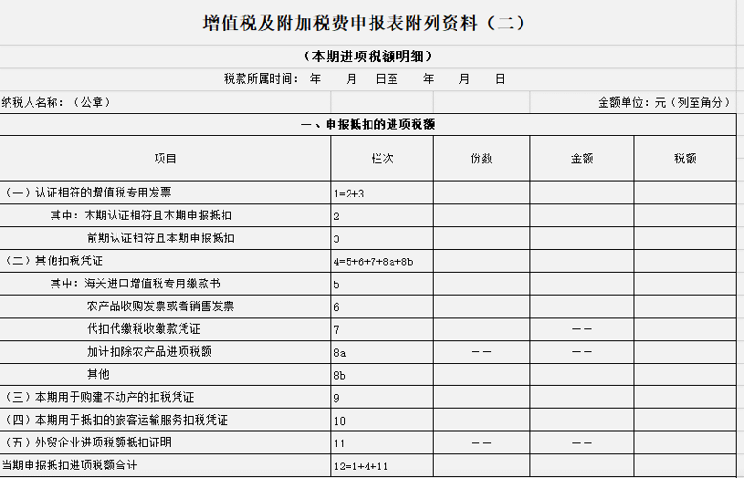
Task: Click the 税款所属时间 date line
Action: click(x=365, y=79)
